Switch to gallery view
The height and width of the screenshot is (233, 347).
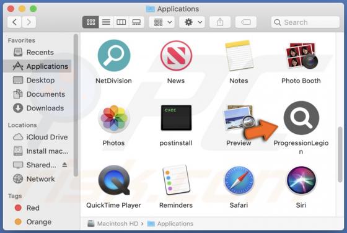click(x=136, y=22)
